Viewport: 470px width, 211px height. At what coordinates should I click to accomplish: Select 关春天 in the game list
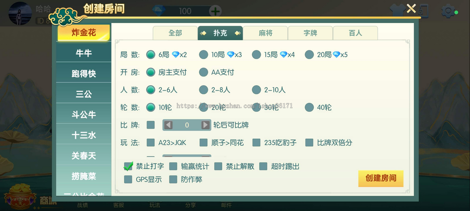point(83,156)
